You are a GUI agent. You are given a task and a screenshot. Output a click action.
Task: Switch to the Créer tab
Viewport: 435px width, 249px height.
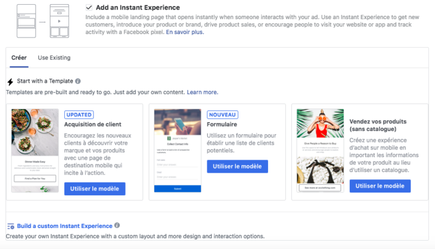click(x=18, y=58)
